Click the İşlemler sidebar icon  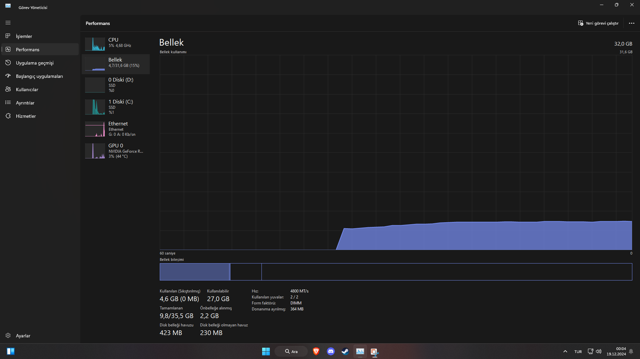point(8,36)
